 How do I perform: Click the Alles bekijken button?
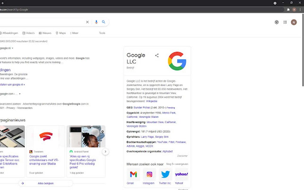46,183
